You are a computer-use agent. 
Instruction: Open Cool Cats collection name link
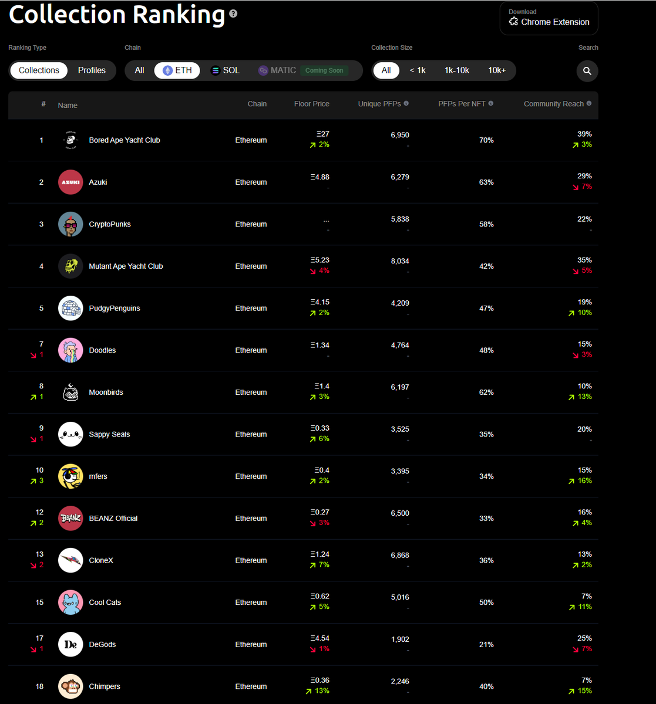click(x=105, y=603)
